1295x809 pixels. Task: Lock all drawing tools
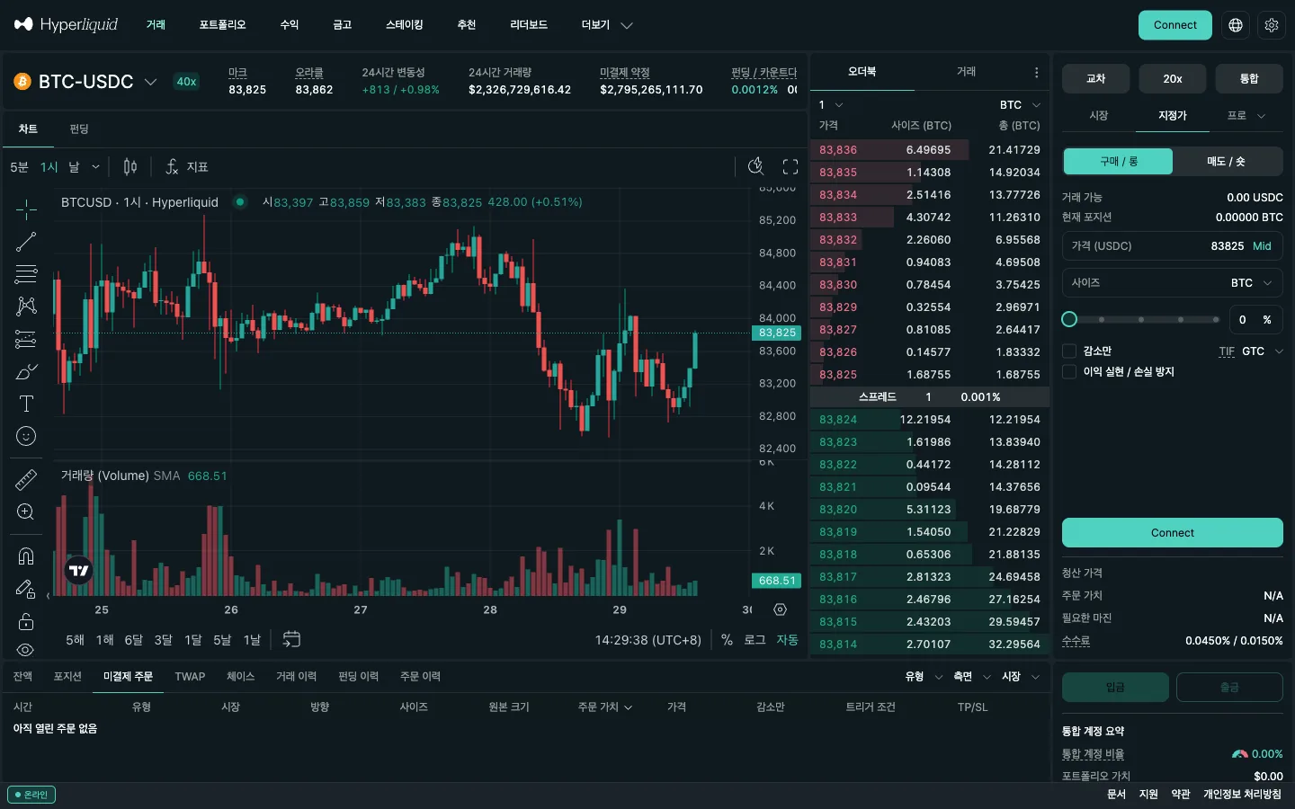(26, 621)
